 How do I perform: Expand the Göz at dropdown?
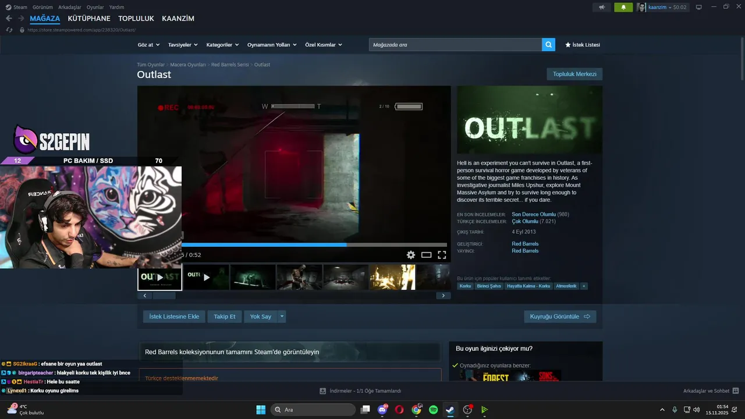coord(148,45)
